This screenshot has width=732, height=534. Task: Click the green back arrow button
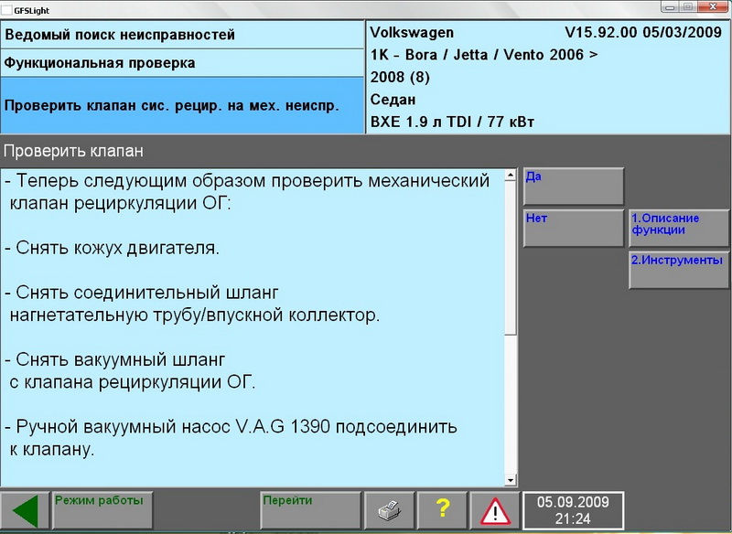[25, 510]
